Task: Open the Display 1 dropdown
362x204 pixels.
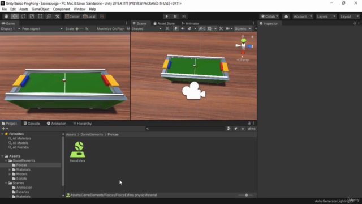Action: point(10,29)
